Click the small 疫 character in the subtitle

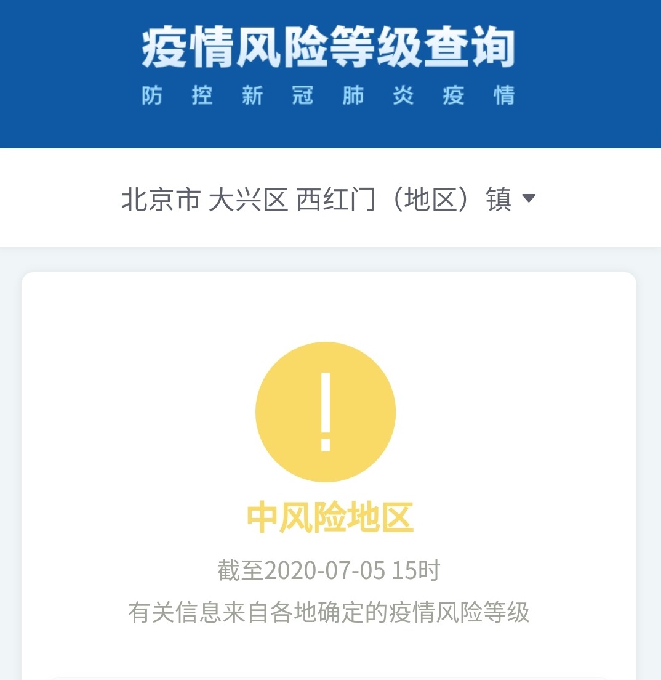click(x=454, y=95)
